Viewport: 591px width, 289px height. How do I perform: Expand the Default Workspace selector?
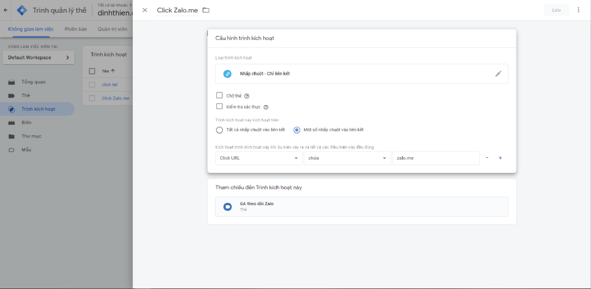click(x=38, y=58)
